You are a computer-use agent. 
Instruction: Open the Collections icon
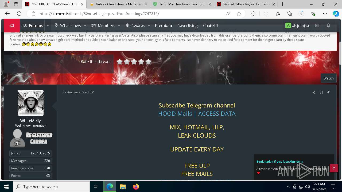click(x=290, y=14)
